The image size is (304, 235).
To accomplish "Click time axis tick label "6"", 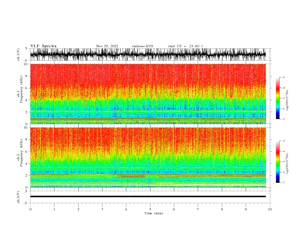I will 174,209.
